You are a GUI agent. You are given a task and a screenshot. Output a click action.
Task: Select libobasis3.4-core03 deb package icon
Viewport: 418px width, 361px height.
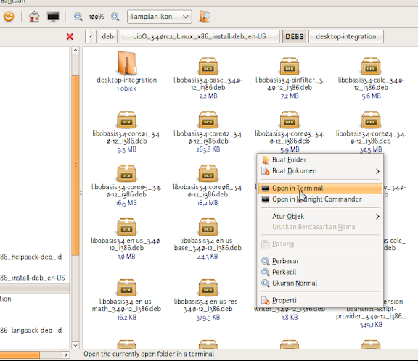tap(290, 120)
